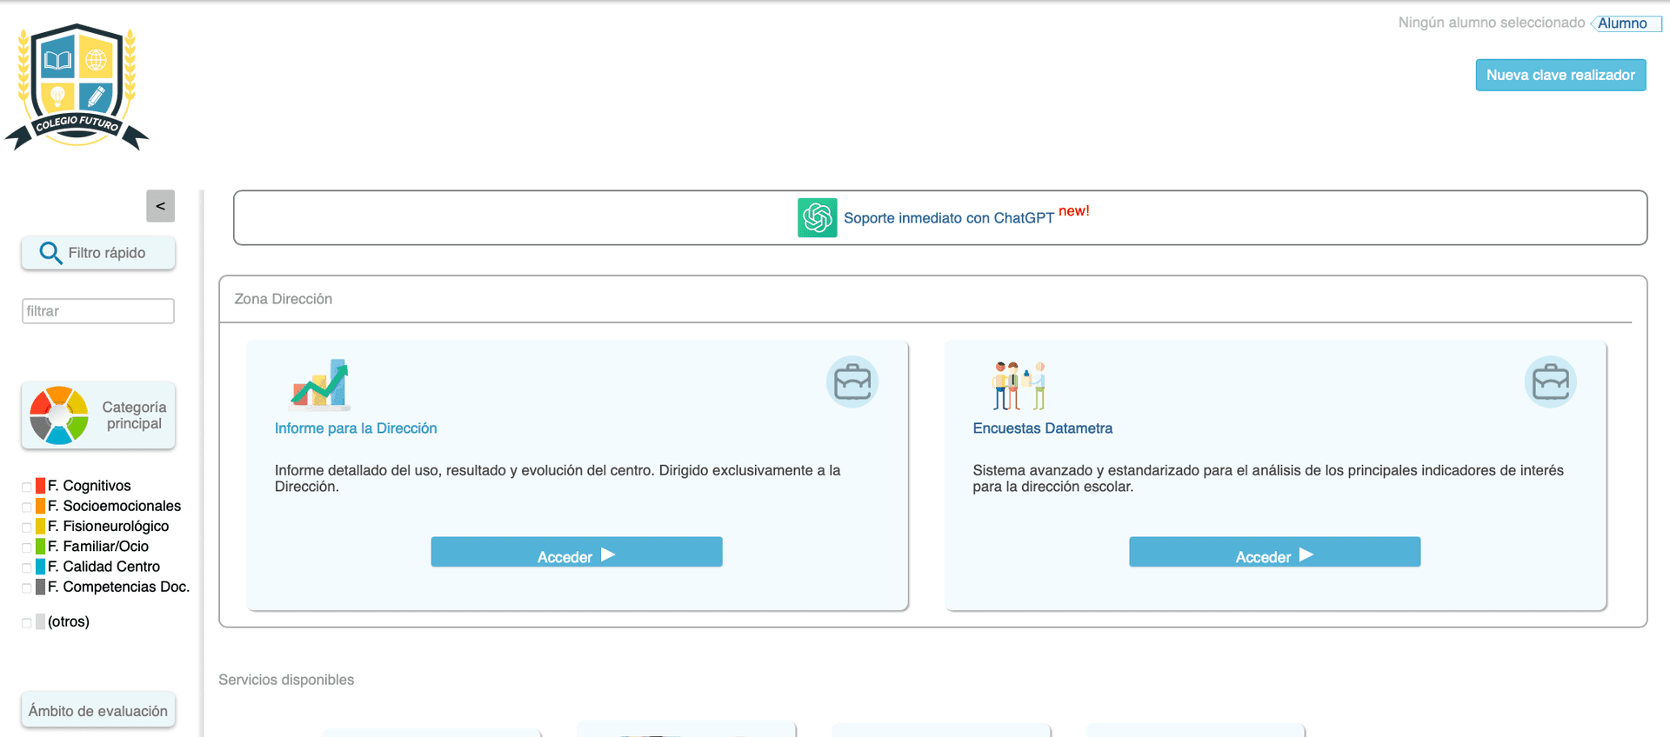
Task: Click the Colegio Futuro shield logo
Action: coord(77,87)
